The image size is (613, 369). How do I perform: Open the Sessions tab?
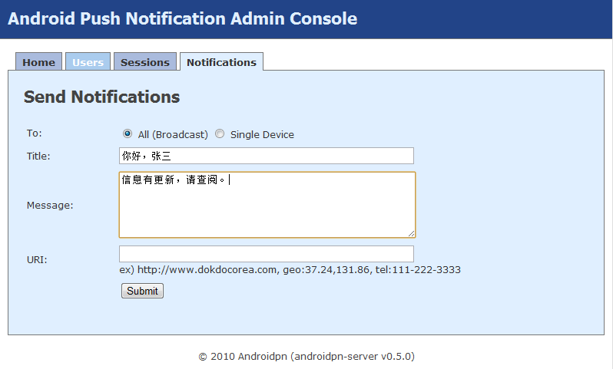pos(145,62)
